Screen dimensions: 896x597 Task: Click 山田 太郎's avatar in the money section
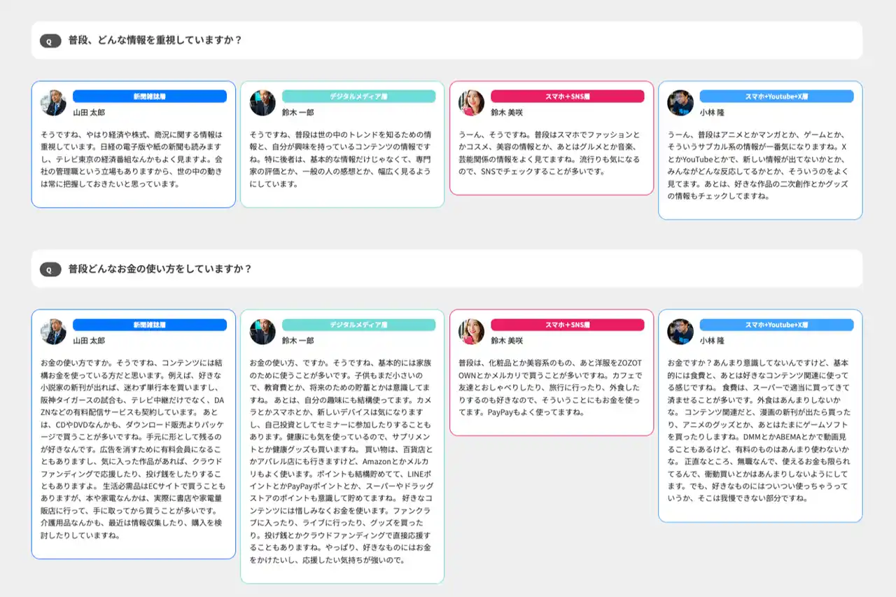[x=52, y=330]
